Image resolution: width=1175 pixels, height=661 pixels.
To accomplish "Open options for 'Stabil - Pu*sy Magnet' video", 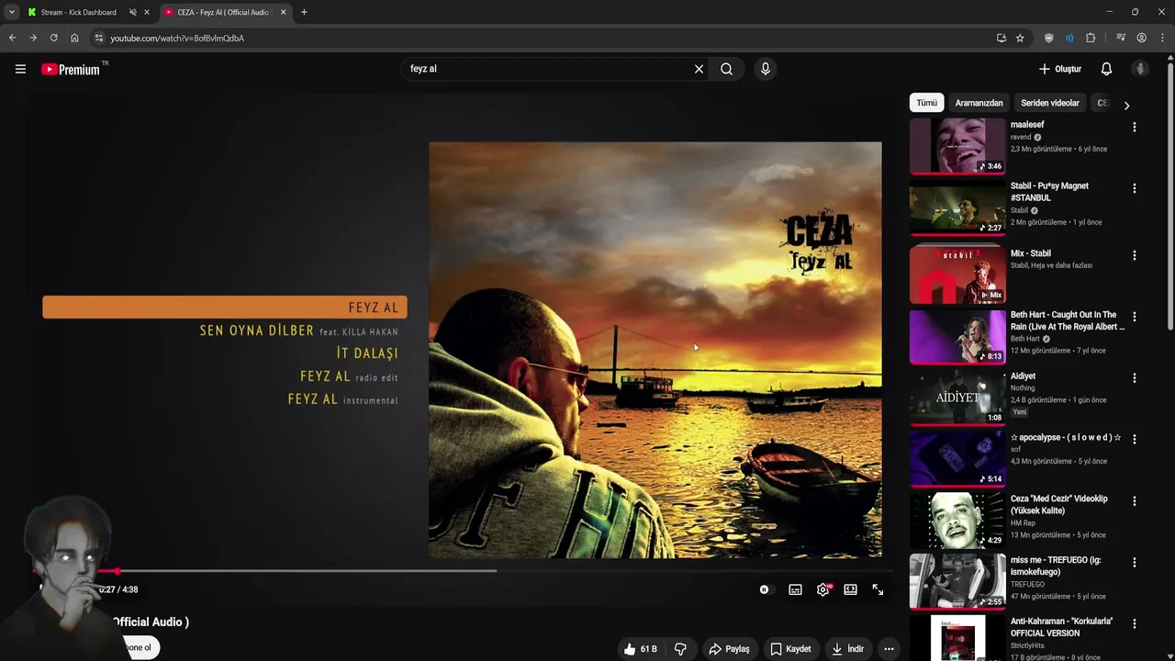I will pyautogui.click(x=1134, y=188).
